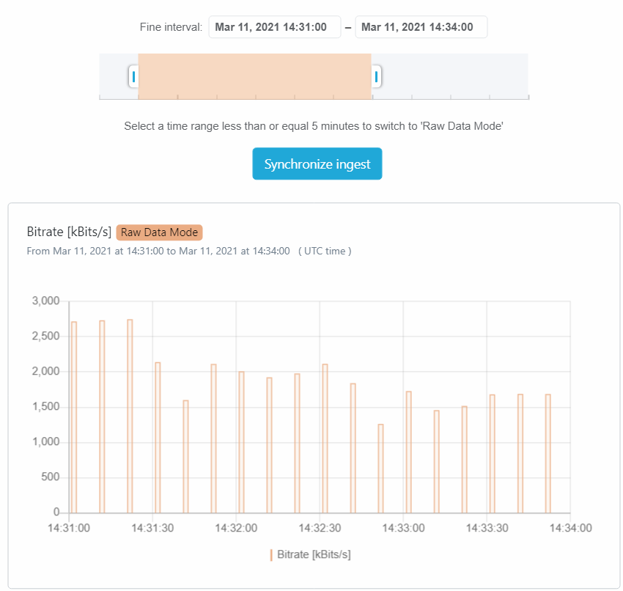Click the 14:33:30 x-axis label
623x591 pixels.
[487, 528]
